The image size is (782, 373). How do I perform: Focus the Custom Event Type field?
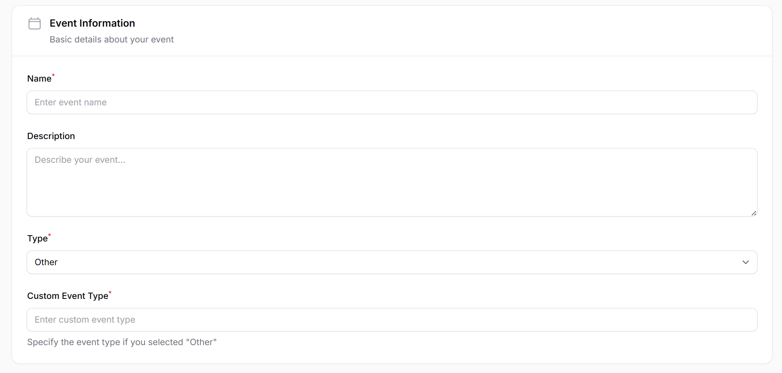click(x=392, y=320)
